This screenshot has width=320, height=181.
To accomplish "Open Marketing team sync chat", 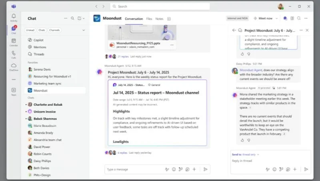I will 55,84.
